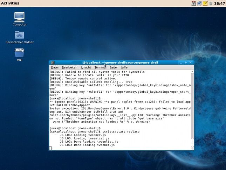Click the 'JS LOG: Loading tweener.js' line
The height and width of the screenshot is (170, 226).
(x=83, y=135)
